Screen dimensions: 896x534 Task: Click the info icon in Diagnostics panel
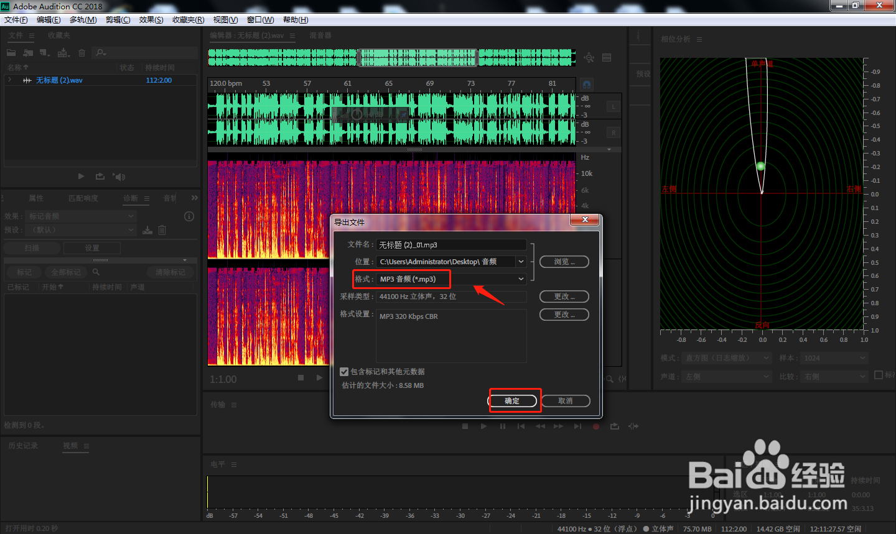coord(189,216)
